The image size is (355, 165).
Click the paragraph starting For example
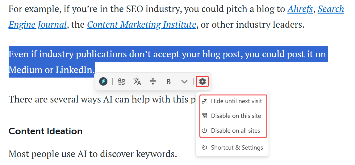click(x=176, y=17)
